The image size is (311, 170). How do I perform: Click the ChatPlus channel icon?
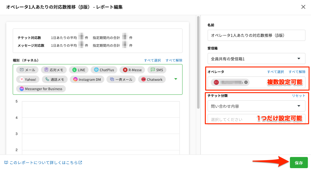click(x=96, y=70)
